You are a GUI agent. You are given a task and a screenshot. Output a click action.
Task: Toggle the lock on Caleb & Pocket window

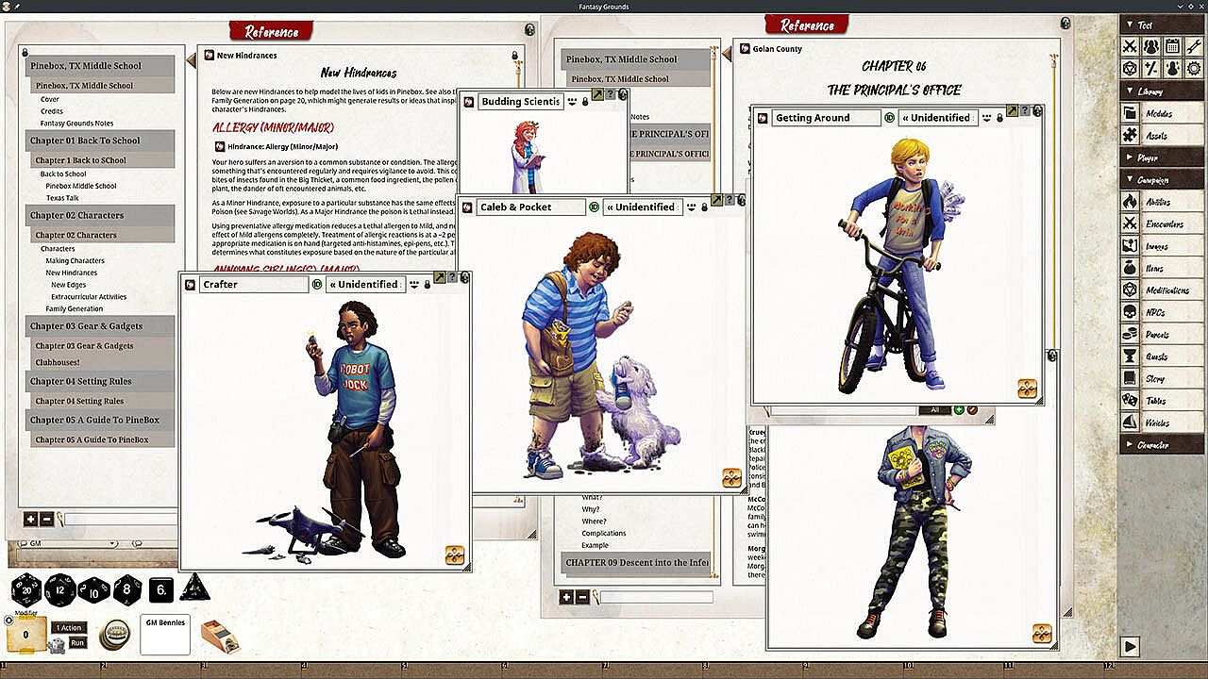pos(704,207)
